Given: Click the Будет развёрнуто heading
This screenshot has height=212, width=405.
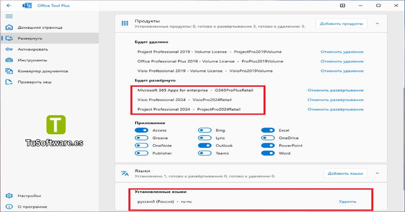Looking at the screenshot, I should point(155,80).
